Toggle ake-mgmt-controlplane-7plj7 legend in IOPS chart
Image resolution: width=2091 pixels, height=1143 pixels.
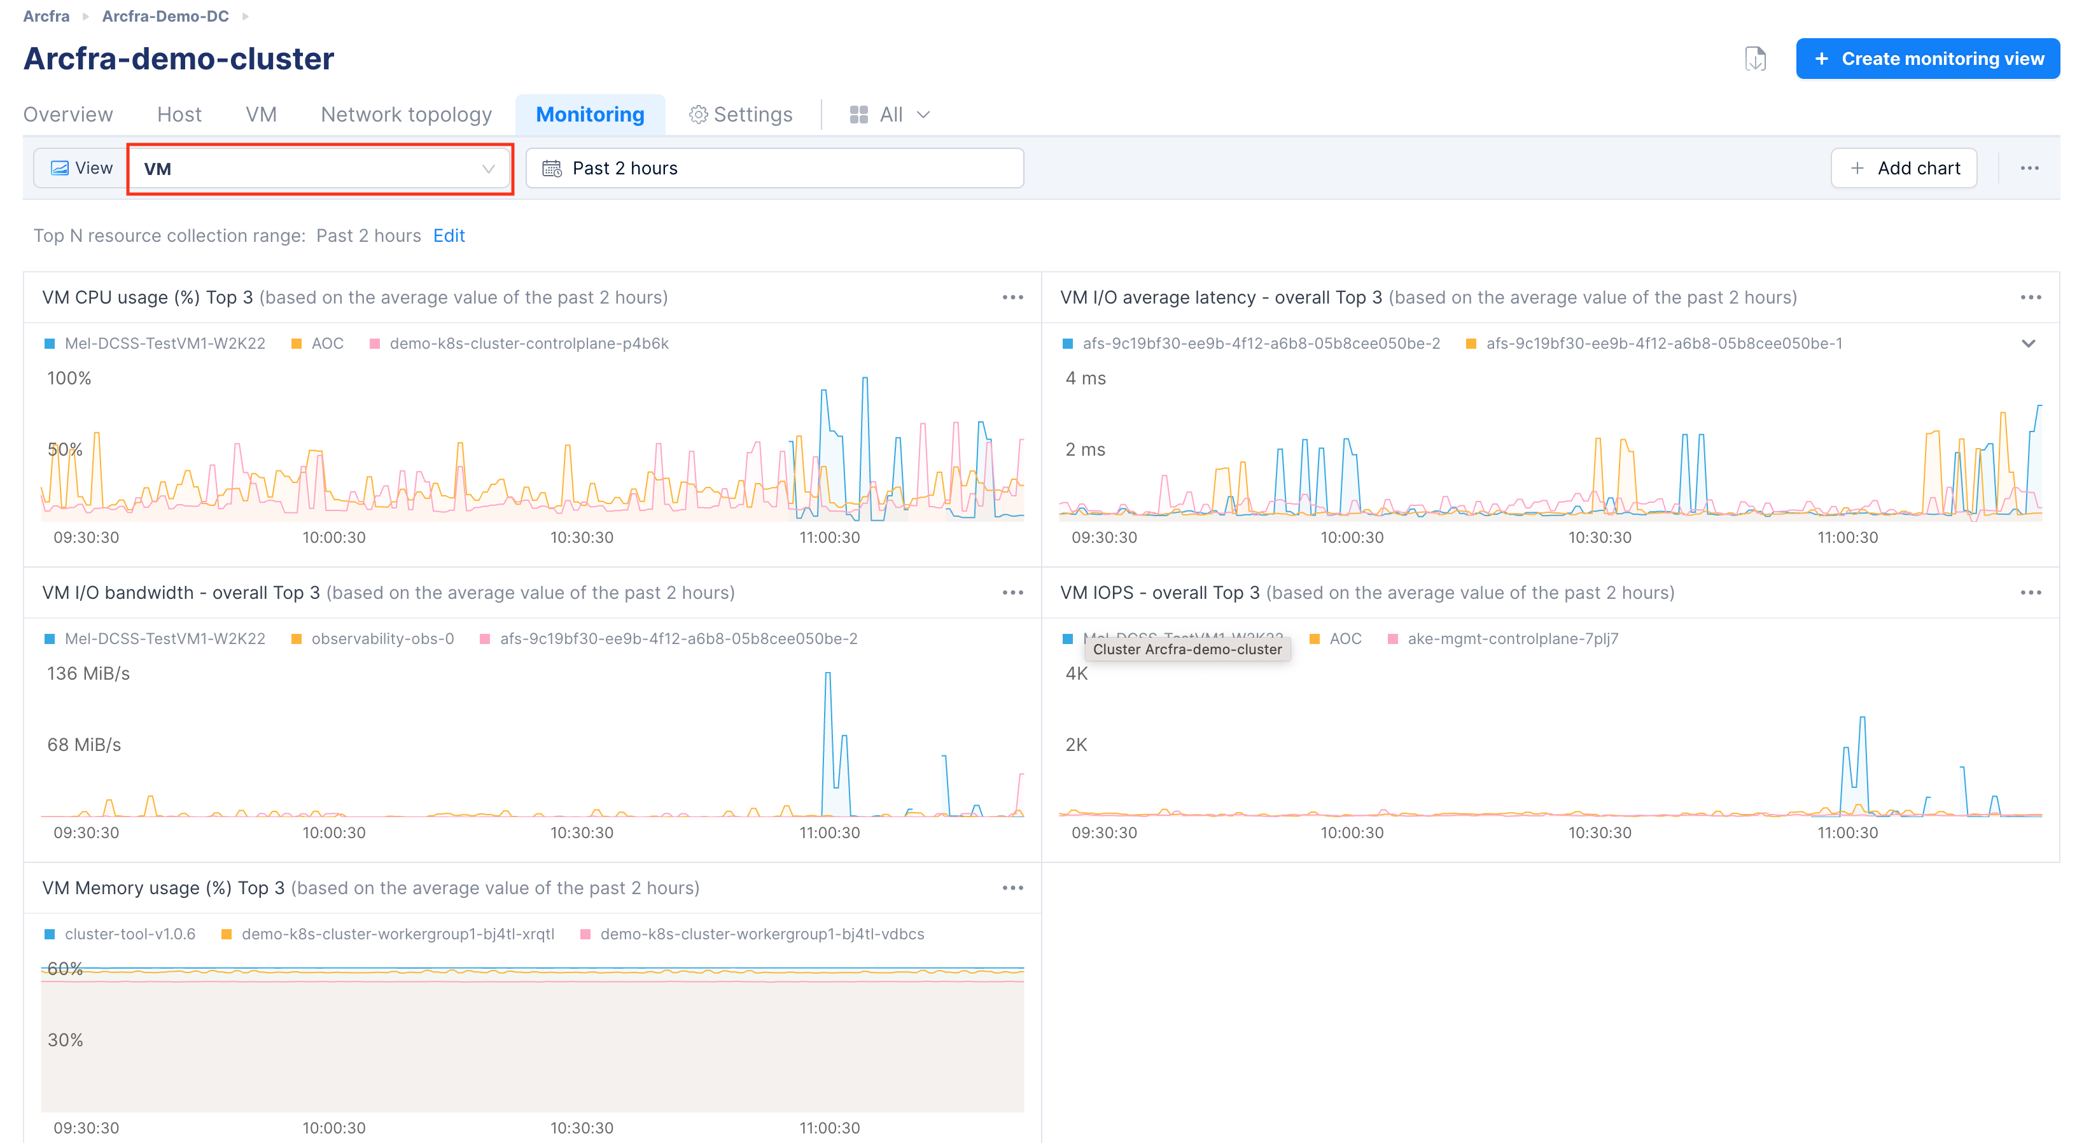tap(1502, 639)
